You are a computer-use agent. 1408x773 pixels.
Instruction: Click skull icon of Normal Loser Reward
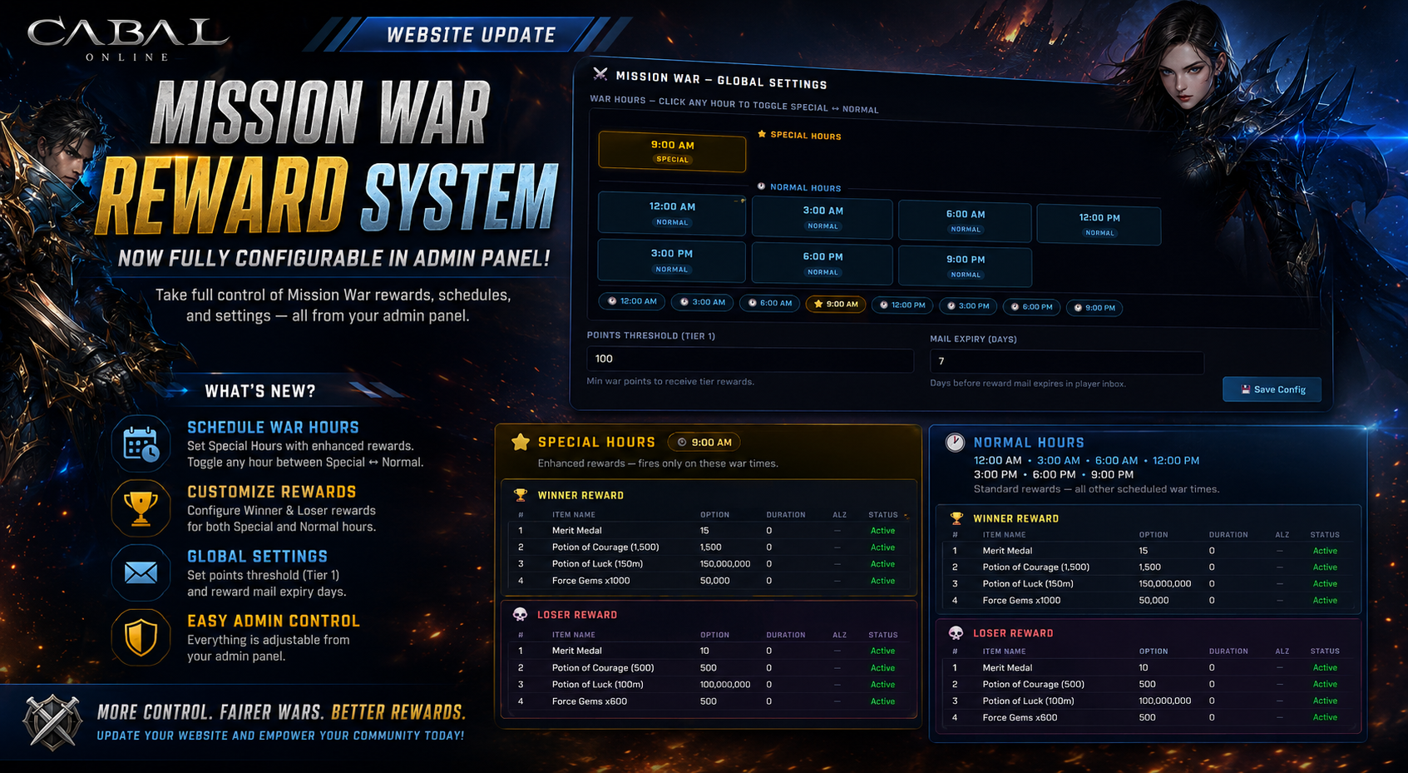(956, 633)
